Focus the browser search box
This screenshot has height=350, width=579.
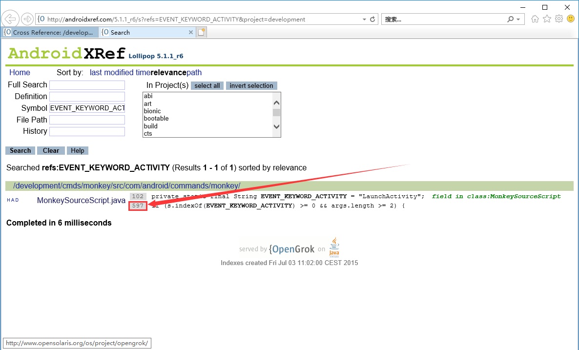pyautogui.click(x=443, y=19)
